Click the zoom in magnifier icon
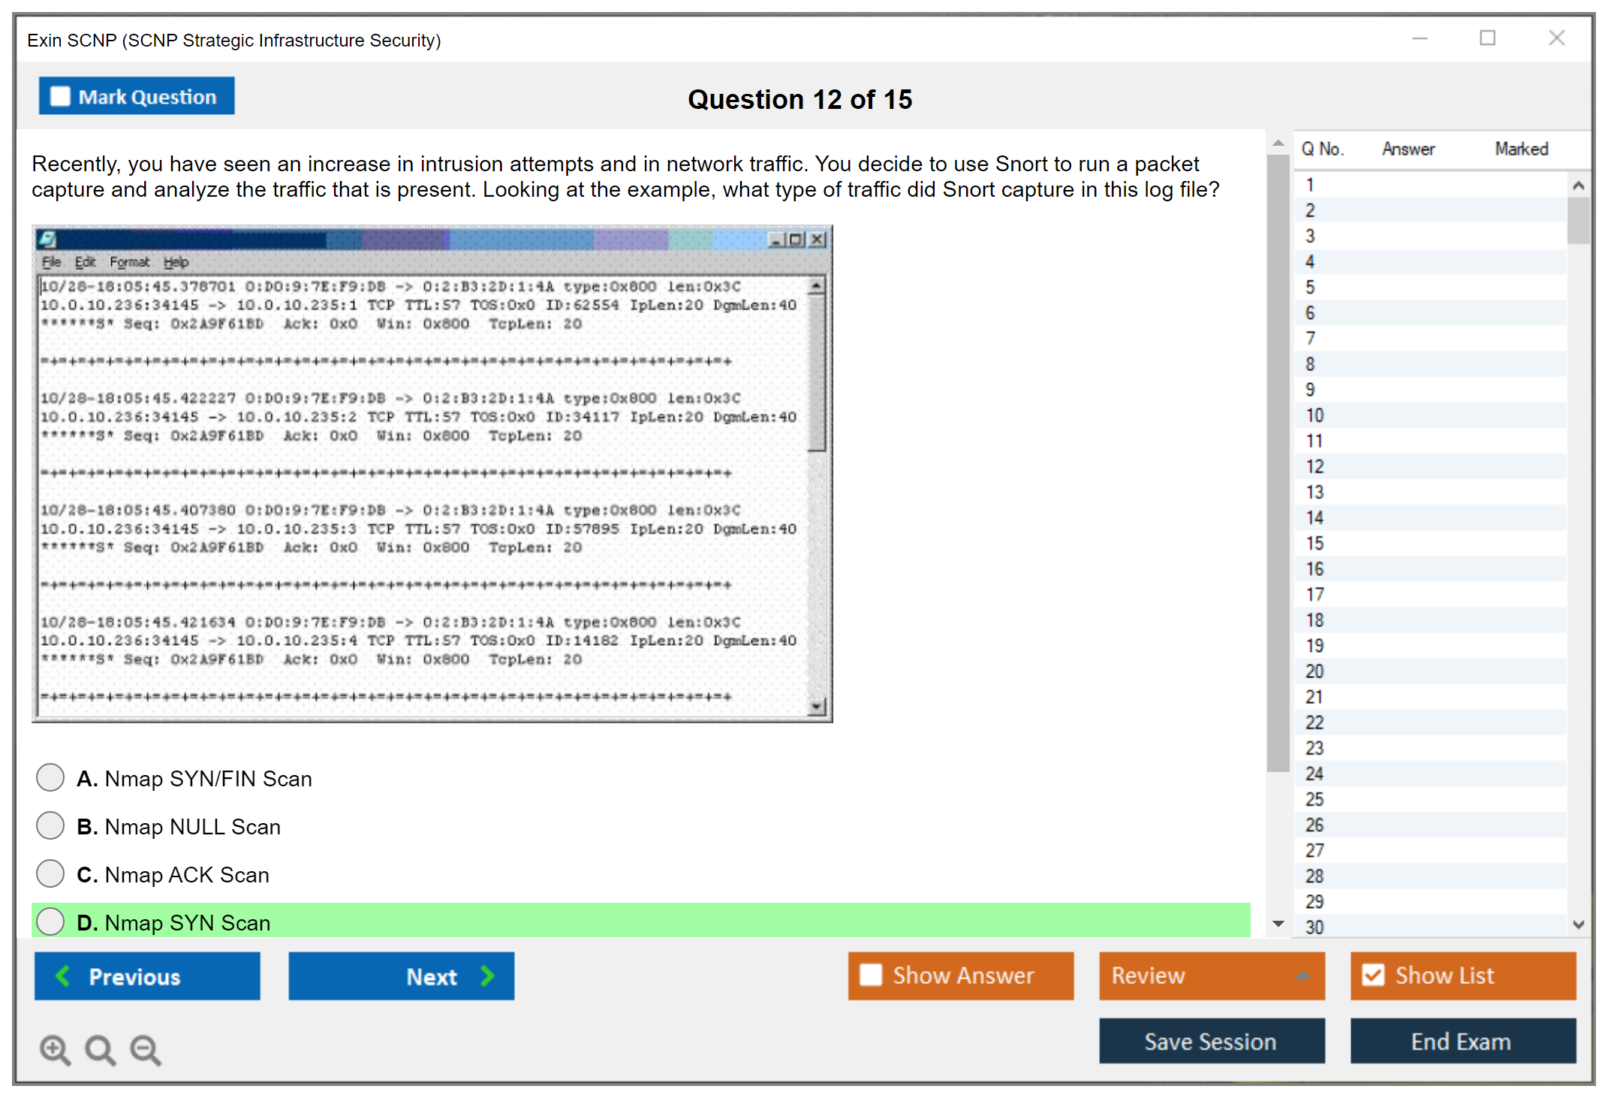The height and width of the screenshot is (1104, 1614). (55, 1049)
